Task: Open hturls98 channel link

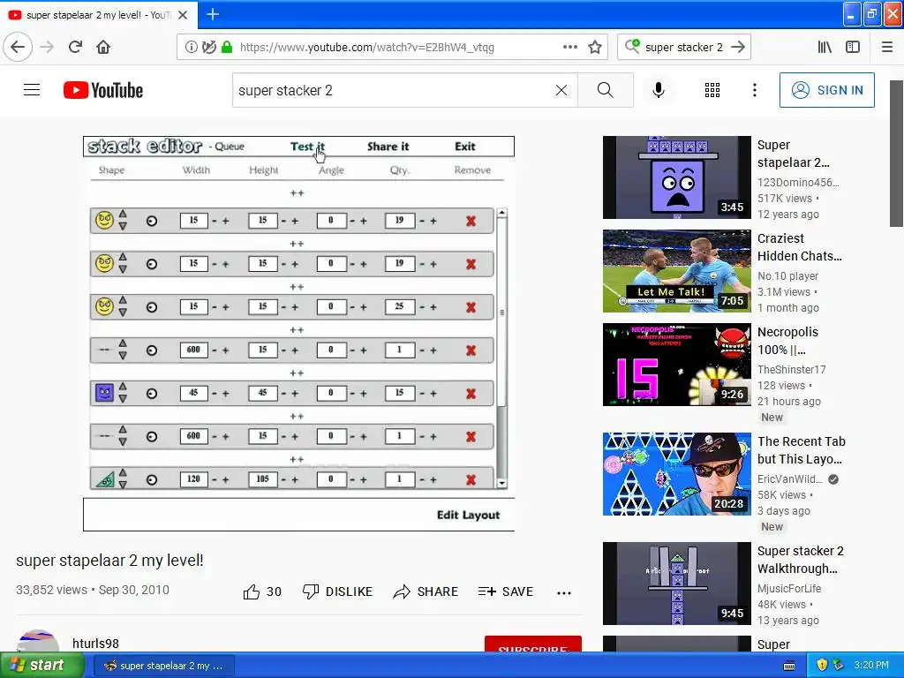Action: [95, 644]
